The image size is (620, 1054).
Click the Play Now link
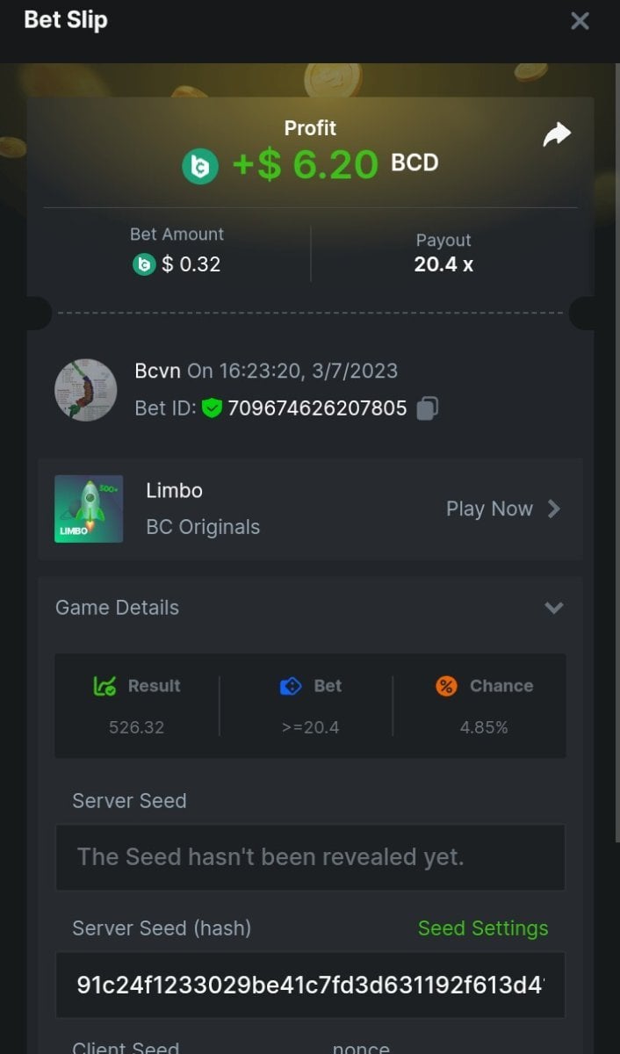point(489,509)
